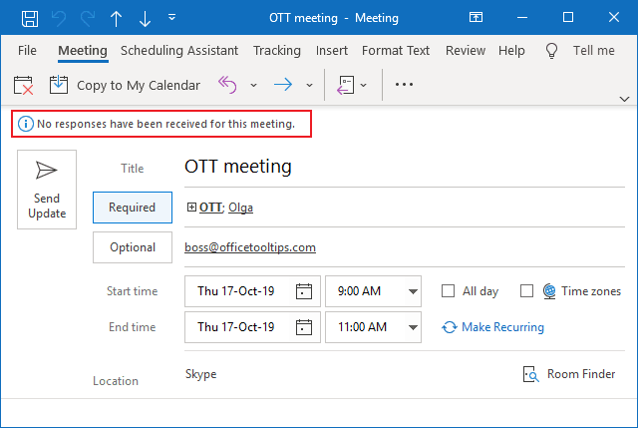638x428 pixels.
Task: Open the Tracking tab
Action: click(277, 51)
